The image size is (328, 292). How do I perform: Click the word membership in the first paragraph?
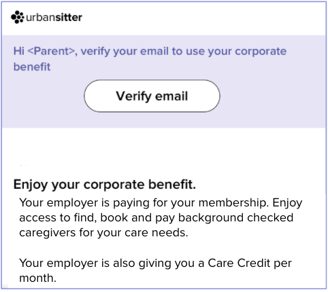coord(233,202)
